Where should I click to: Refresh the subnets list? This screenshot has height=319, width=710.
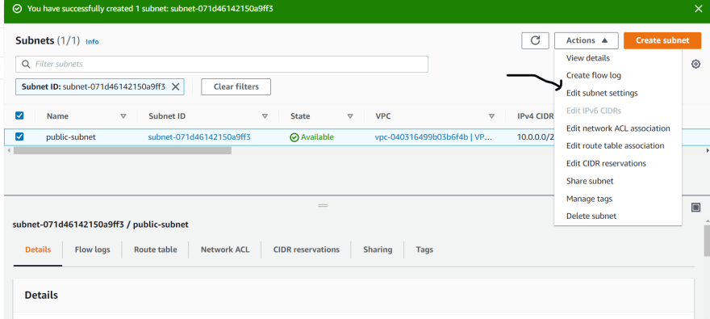tap(535, 40)
